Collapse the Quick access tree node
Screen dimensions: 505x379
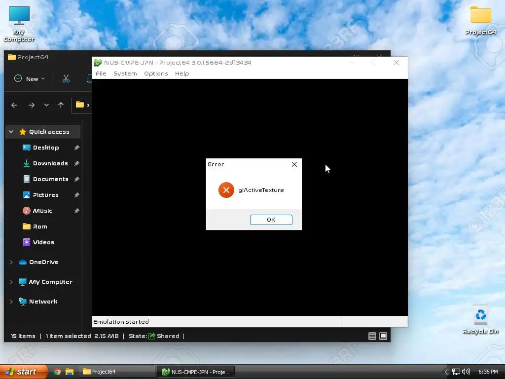point(11,132)
